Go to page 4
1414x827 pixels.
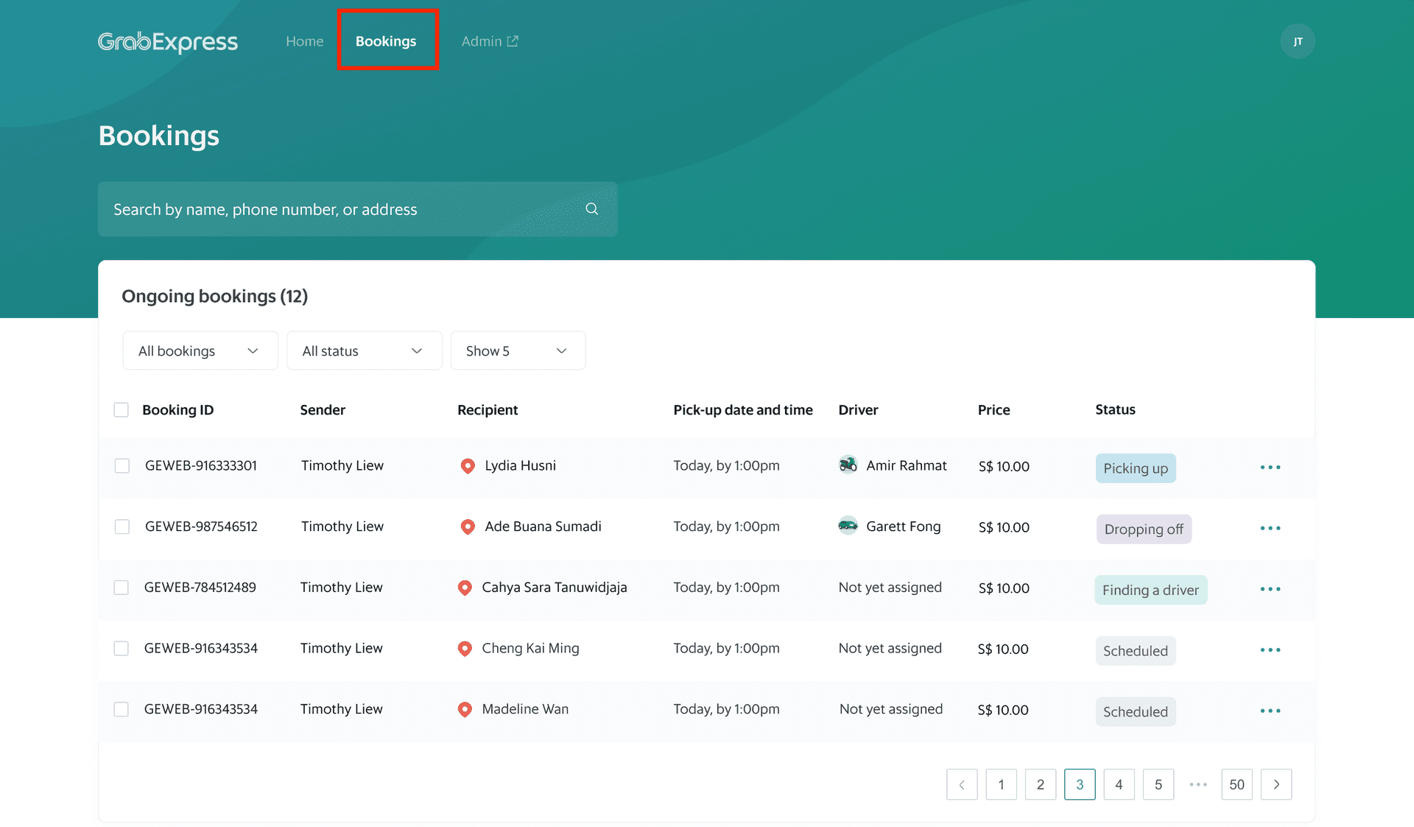[1119, 785]
